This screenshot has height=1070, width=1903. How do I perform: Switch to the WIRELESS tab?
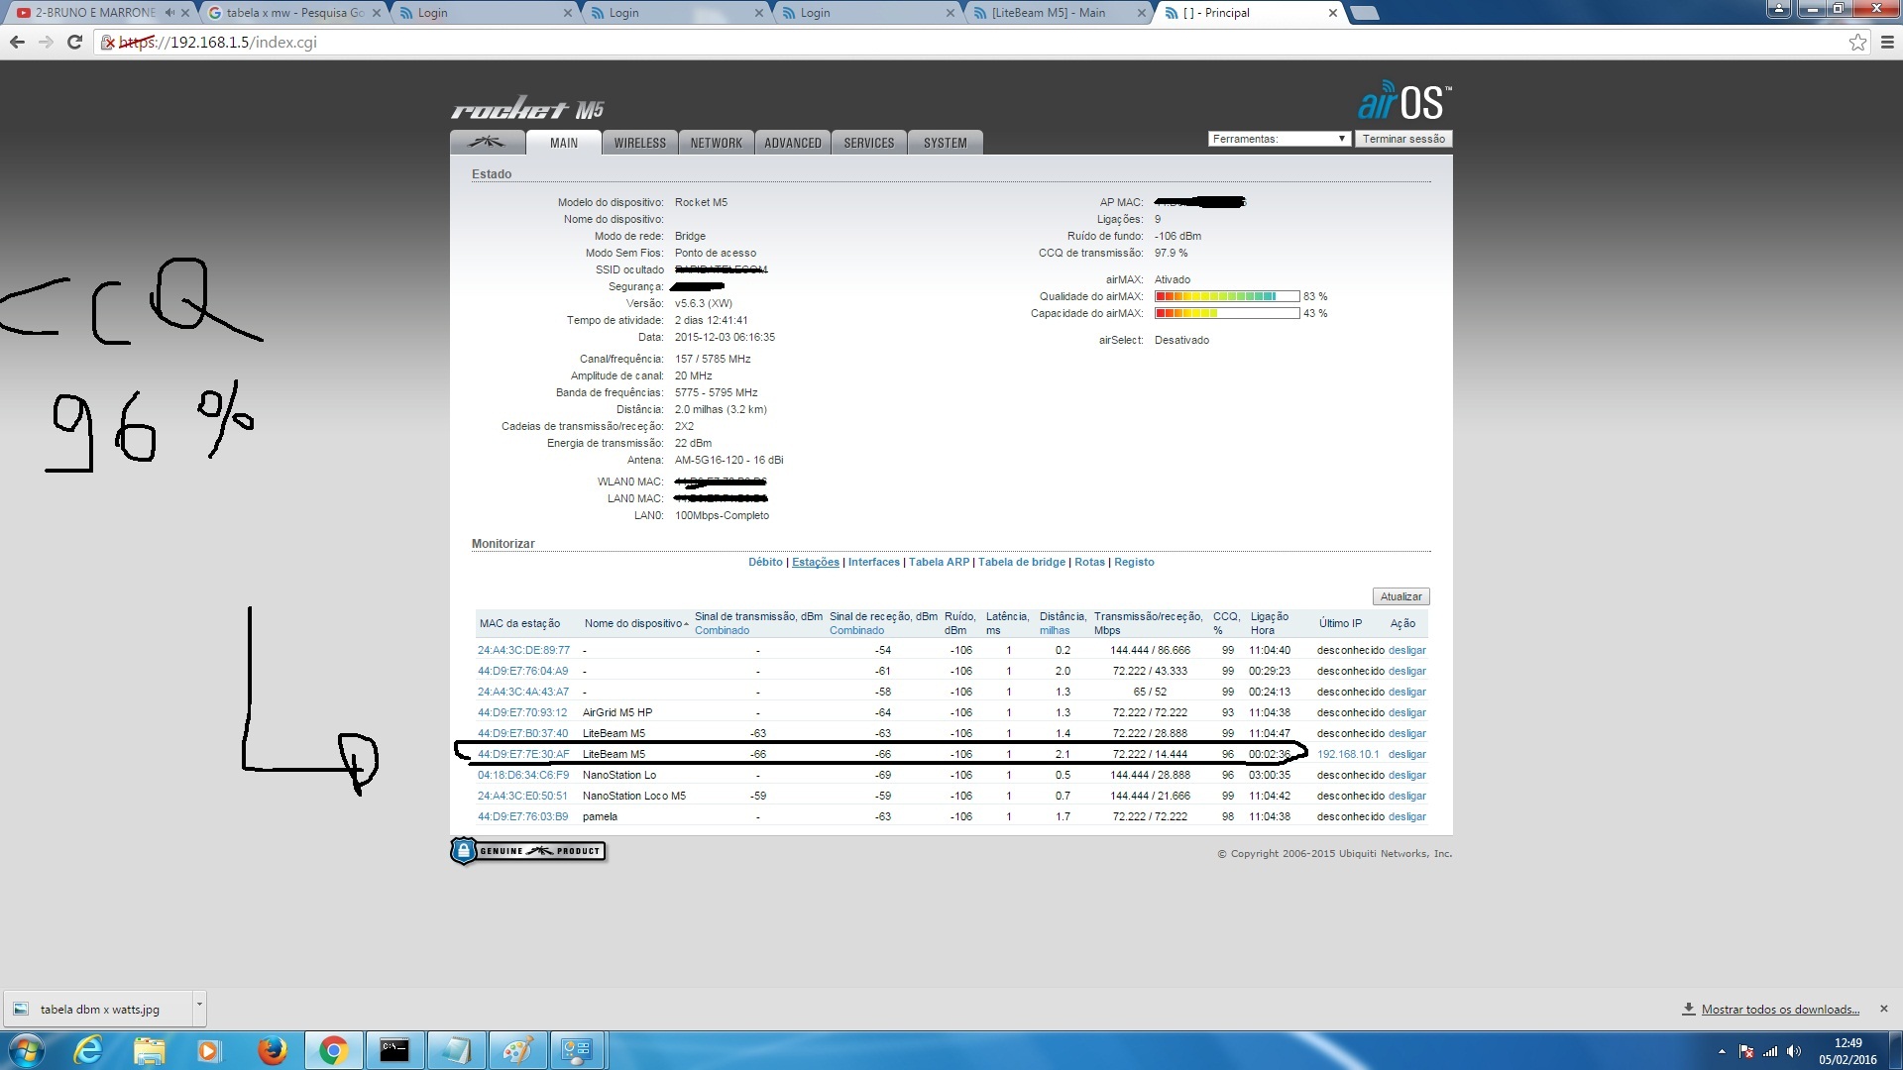(639, 143)
